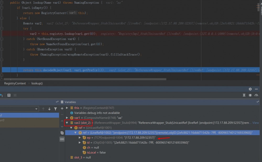Image resolution: width=262 pixels, height=162 pixels.
Task: Select 'Variables debug info not available' row
Action: pos(162,113)
